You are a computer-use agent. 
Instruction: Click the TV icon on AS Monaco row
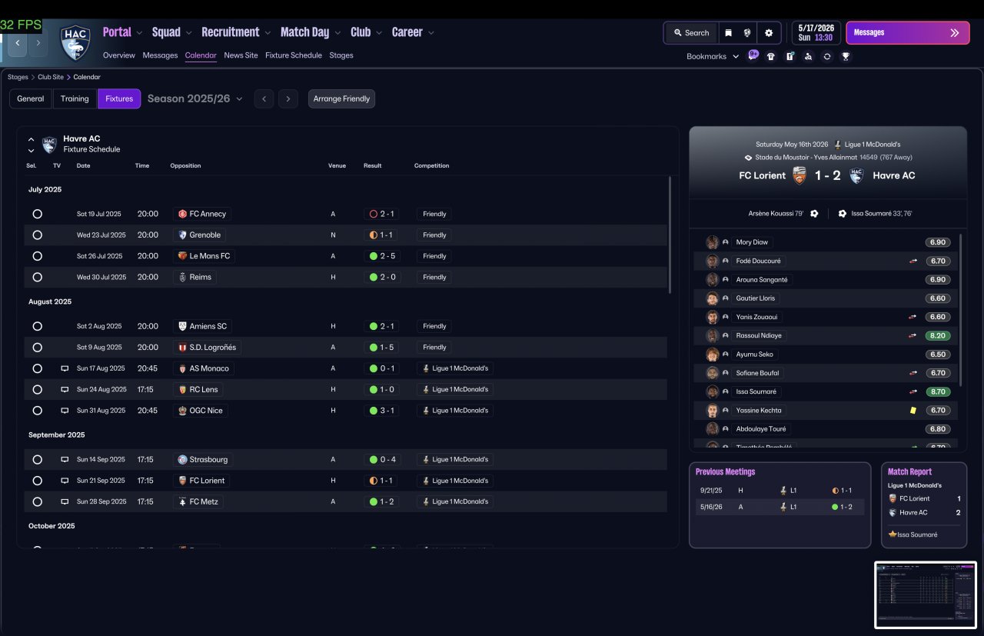click(x=65, y=368)
